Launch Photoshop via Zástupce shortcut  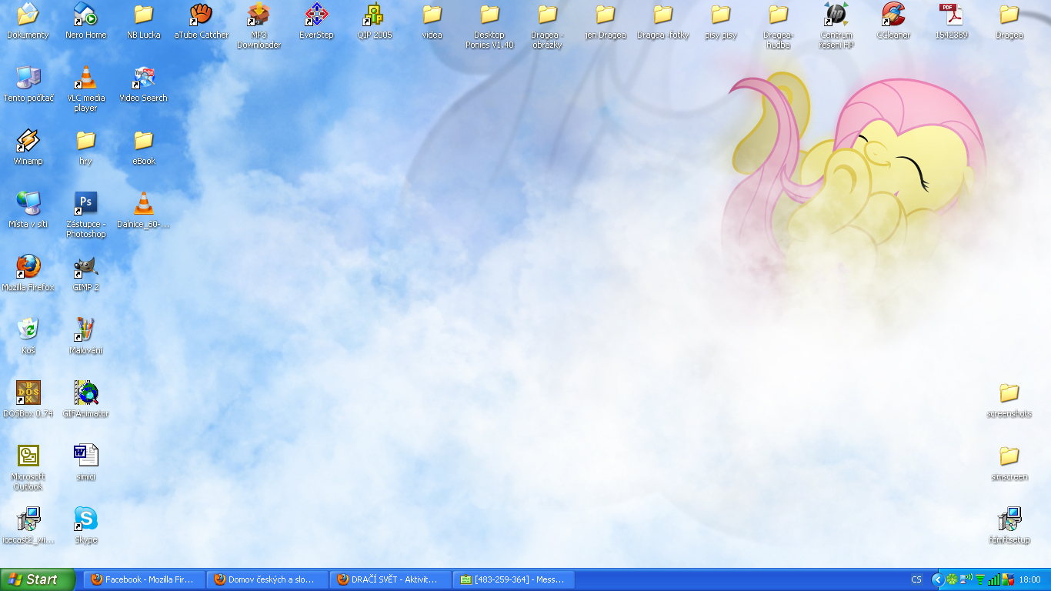[85, 215]
